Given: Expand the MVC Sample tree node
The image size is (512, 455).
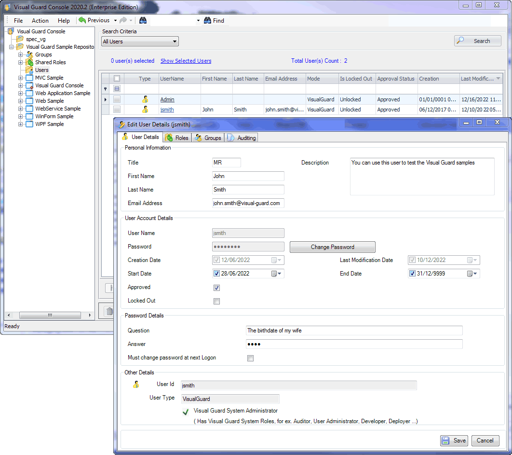Looking at the screenshot, I should (20, 78).
